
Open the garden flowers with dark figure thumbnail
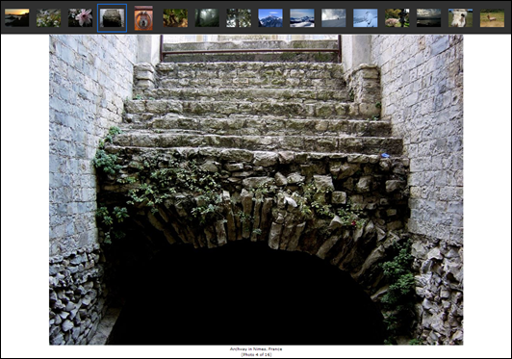click(x=397, y=17)
